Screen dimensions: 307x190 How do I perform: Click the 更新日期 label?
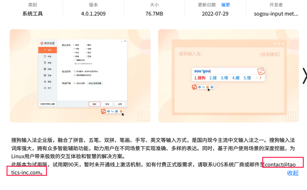coord(207,5)
